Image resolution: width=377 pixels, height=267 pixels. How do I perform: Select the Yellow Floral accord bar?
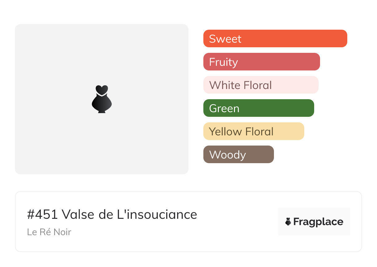[254, 131]
